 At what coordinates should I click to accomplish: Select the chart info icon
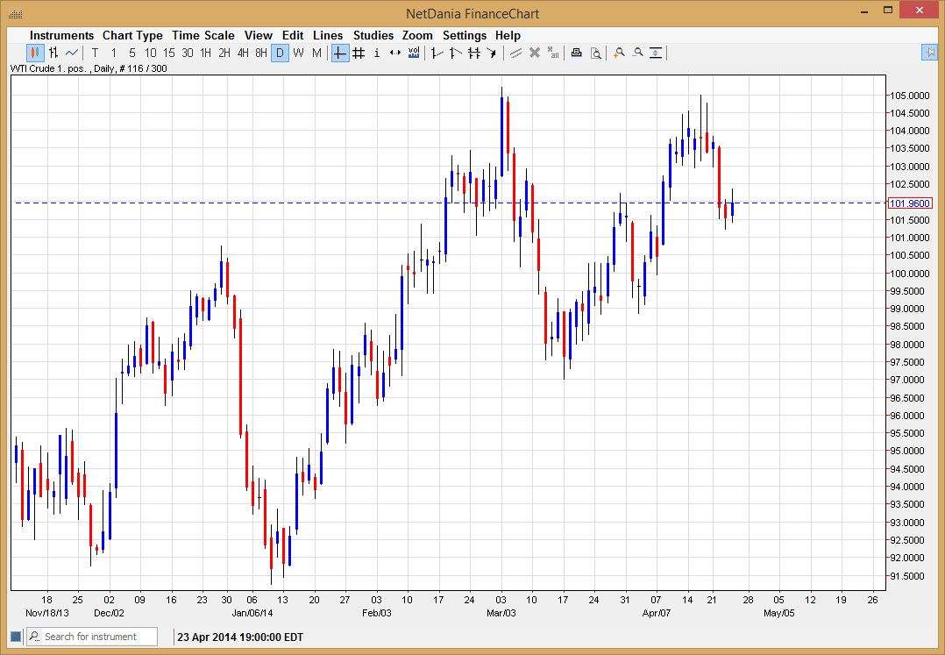(376, 53)
